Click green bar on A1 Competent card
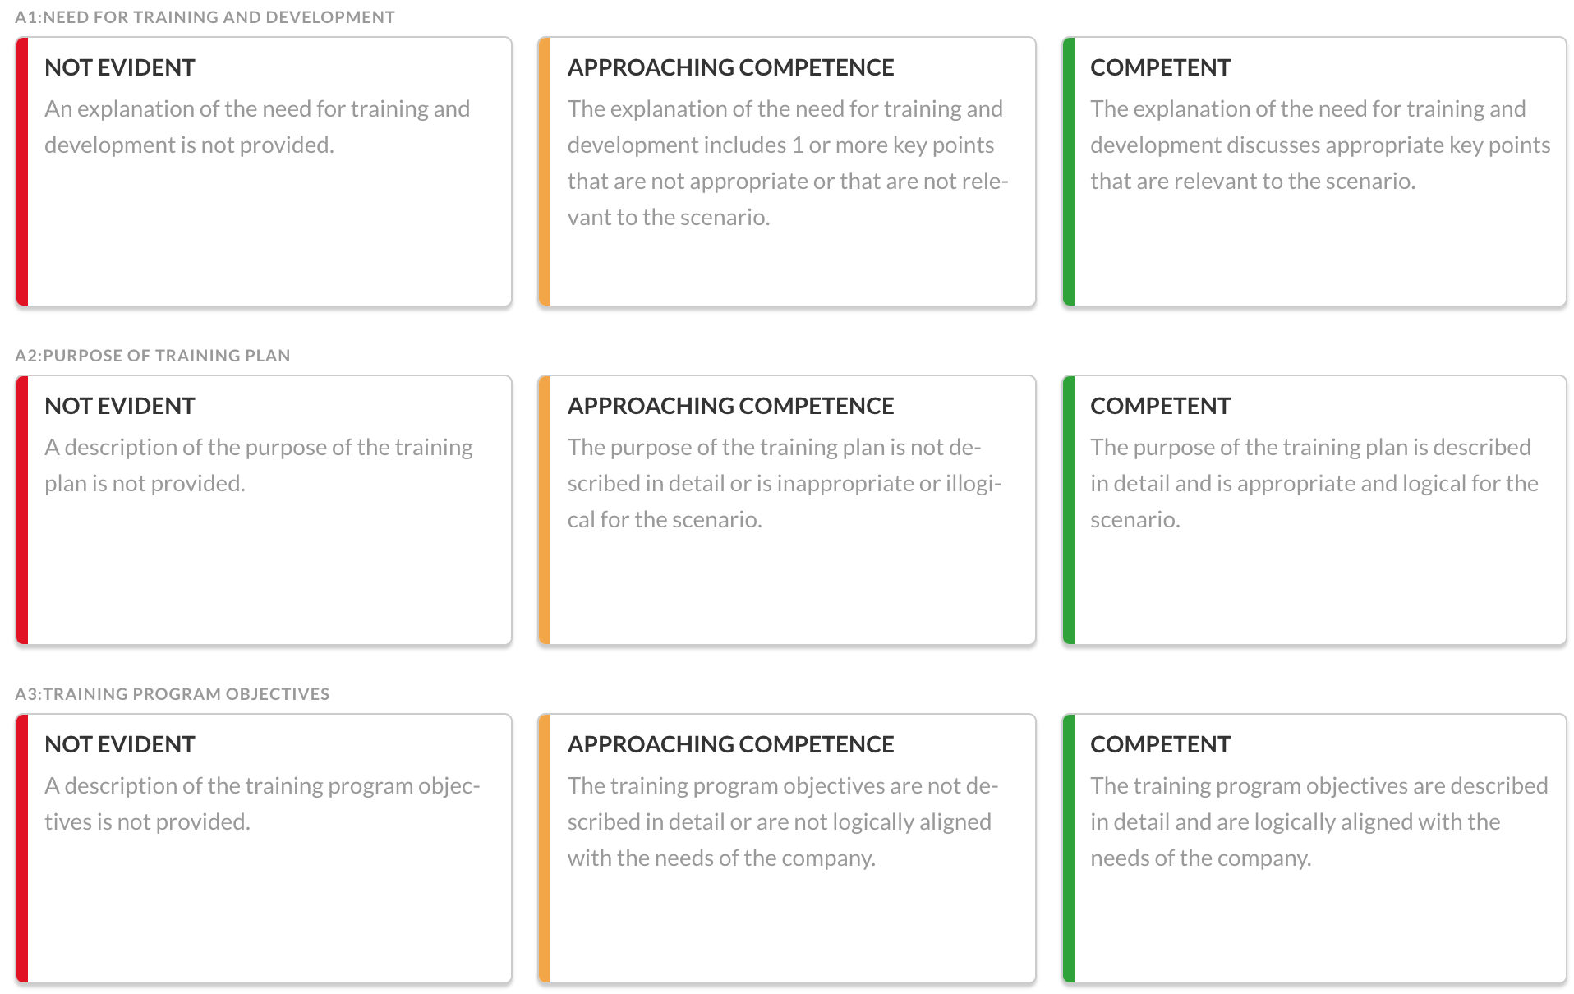The image size is (1574, 994). (x=1069, y=172)
